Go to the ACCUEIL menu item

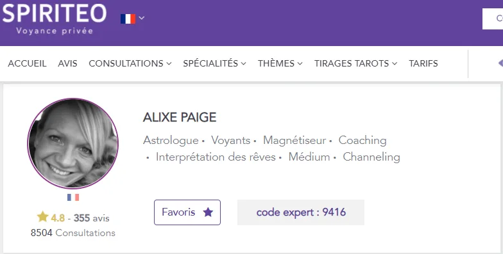[x=27, y=63]
